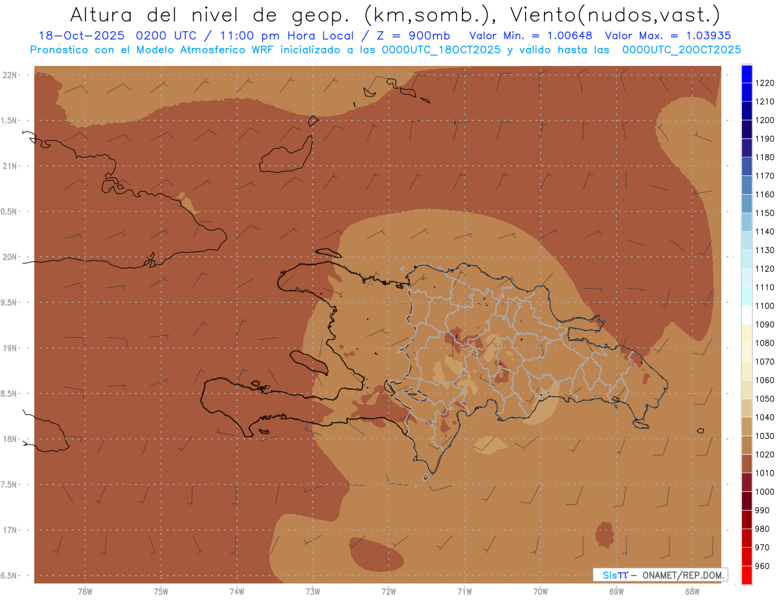Click the '70W' longitude label
This screenshot has height=600, width=777.
[x=540, y=592]
